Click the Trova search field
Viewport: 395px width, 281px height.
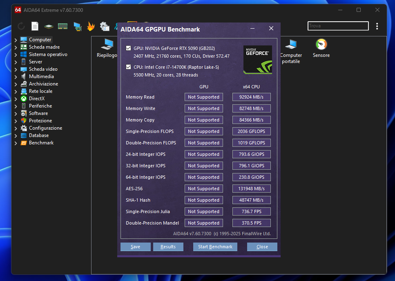(338, 26)
